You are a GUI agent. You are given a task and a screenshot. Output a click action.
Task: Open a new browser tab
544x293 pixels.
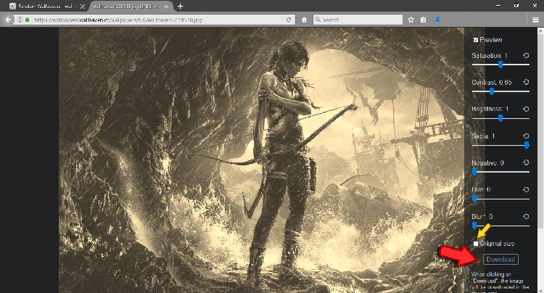pyautogui.click(x=180, y=7)
